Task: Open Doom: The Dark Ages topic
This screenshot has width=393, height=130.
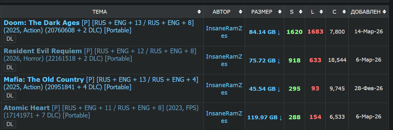Action: tap(42, 23)
